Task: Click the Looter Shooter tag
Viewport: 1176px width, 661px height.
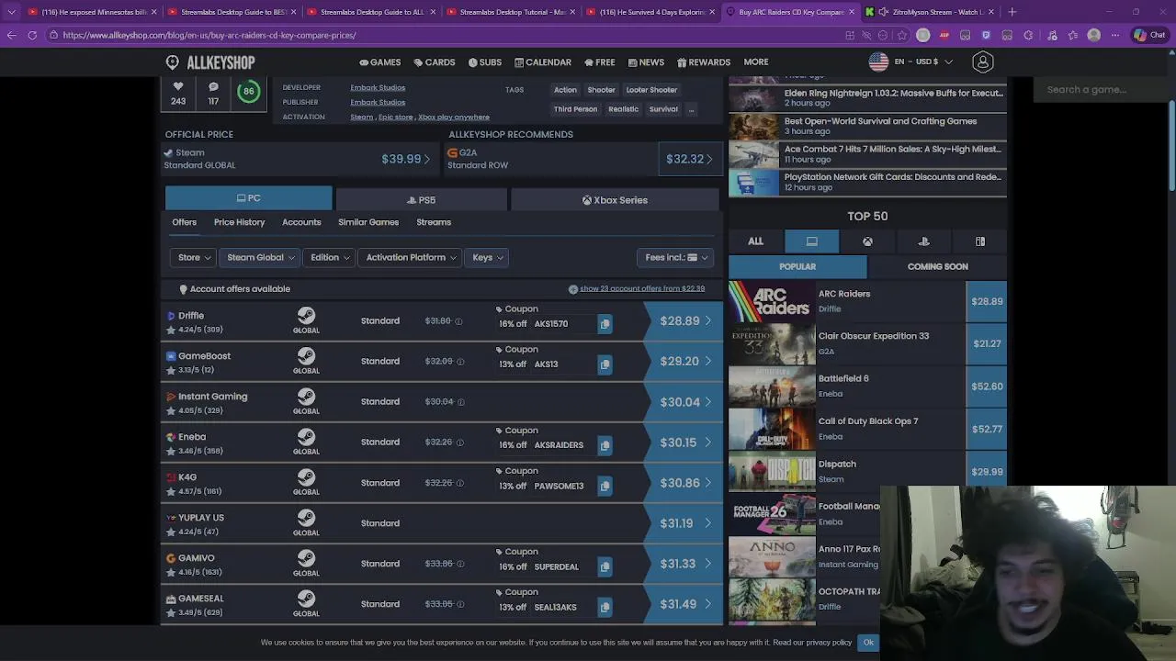Action: pos(651,90)
